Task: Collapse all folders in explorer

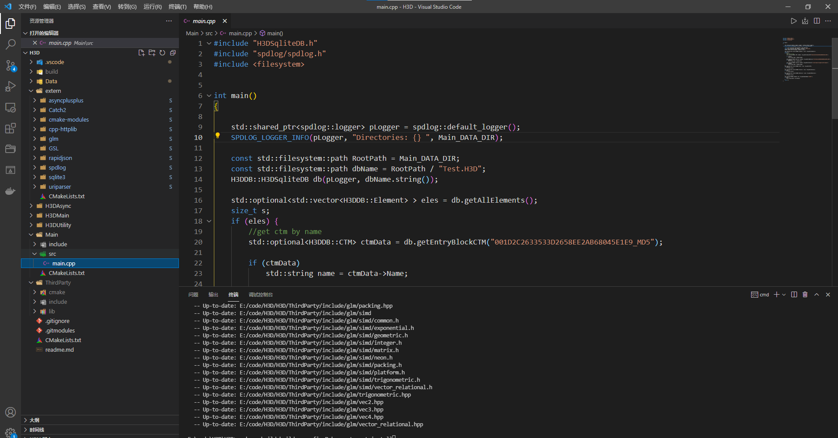Action: coord(173,53)
